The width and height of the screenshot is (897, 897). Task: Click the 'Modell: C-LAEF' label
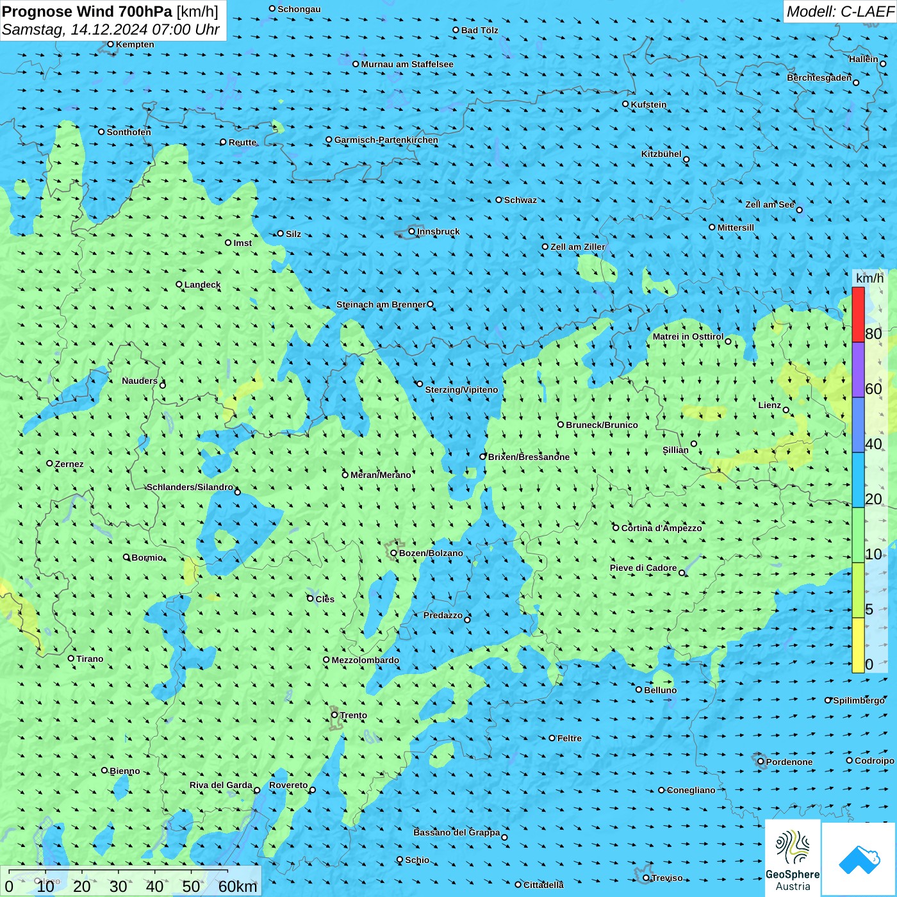coord(840,12)
